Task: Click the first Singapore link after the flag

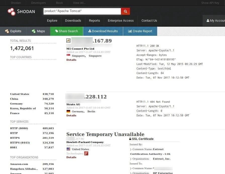Action: pos(79,56)
